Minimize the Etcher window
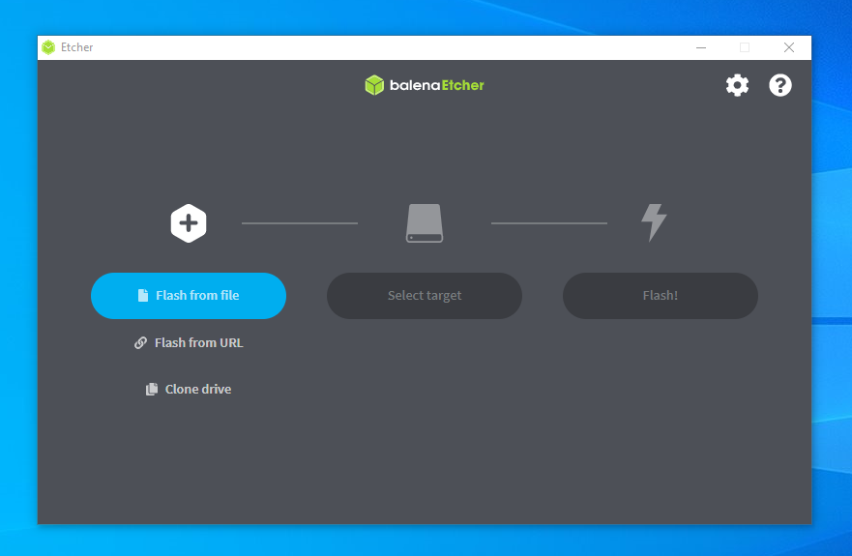852x556 pixels. (x=701, y=47)
